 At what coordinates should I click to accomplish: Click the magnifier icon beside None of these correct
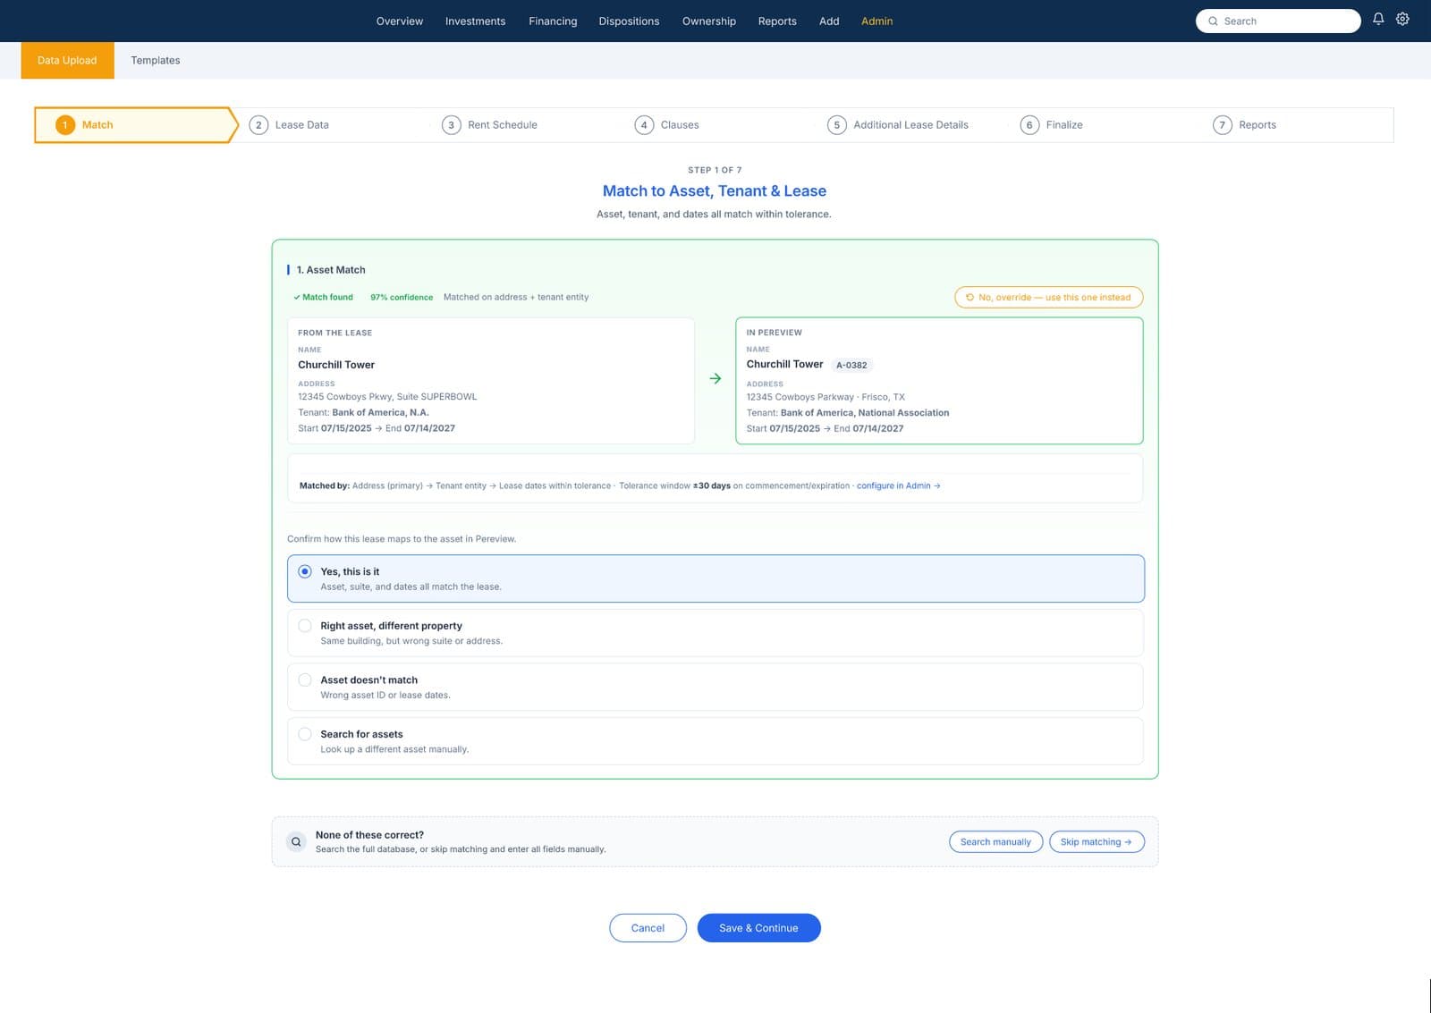(296, 841)
